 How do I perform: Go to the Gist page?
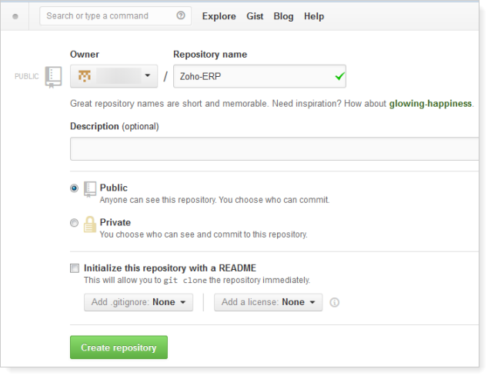coord(255,16)
